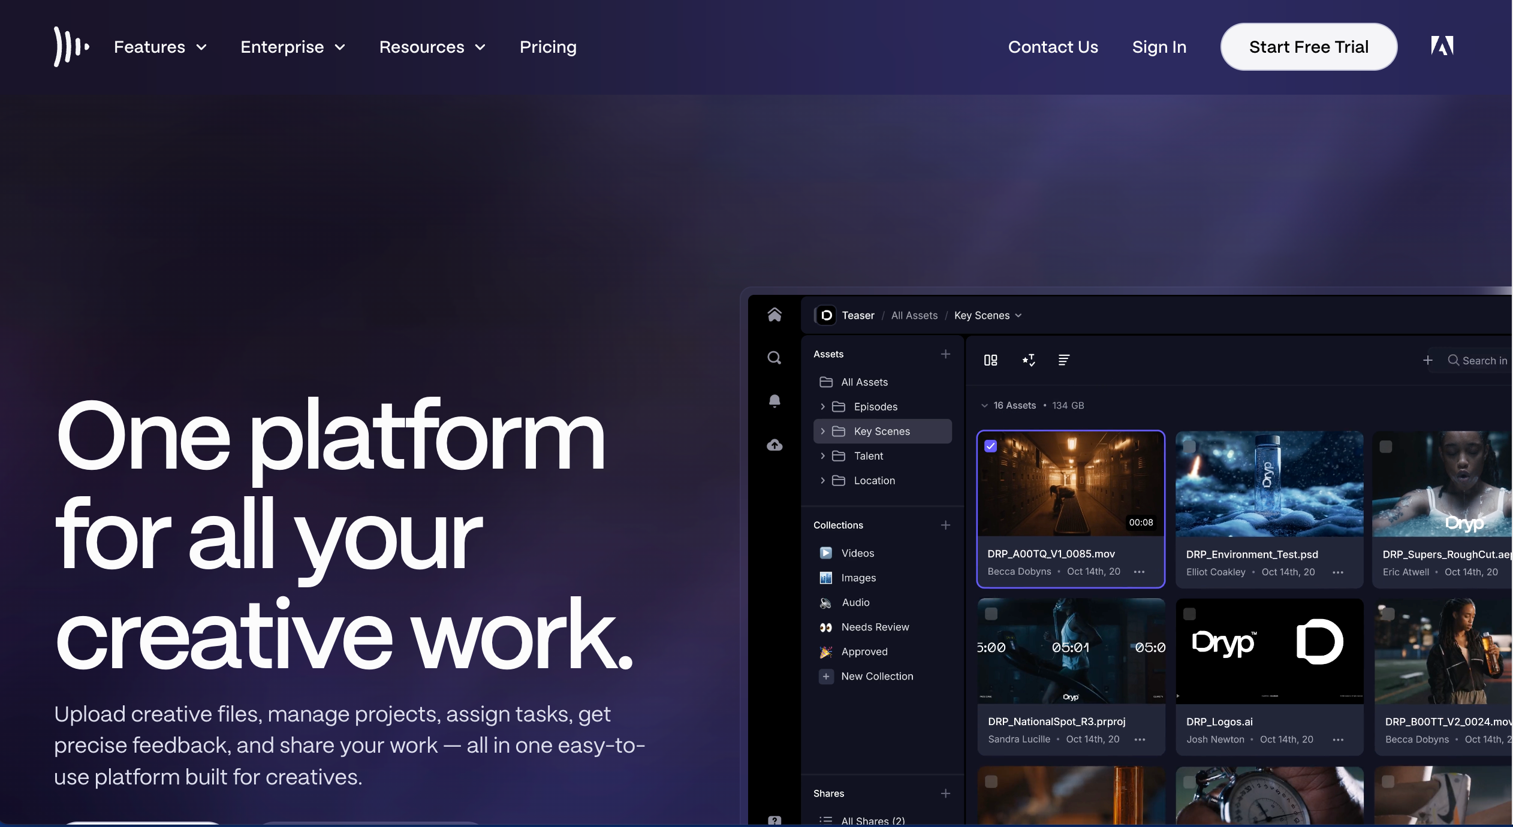Image resolution: width=1513 pixels, height=827 pixels.
Task: Click the cloud upload sidebar icon
Action: click(774, 445)
